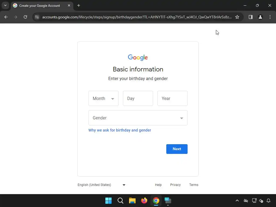Screen dimensions: 276x207
Task: Open the Chrome profile menu
Action: coord(260,17)
